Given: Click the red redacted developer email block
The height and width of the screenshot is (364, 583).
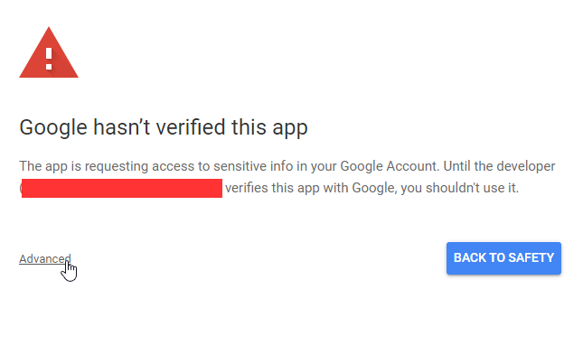Looking at the screenshot, I should (x=121, y=188).
